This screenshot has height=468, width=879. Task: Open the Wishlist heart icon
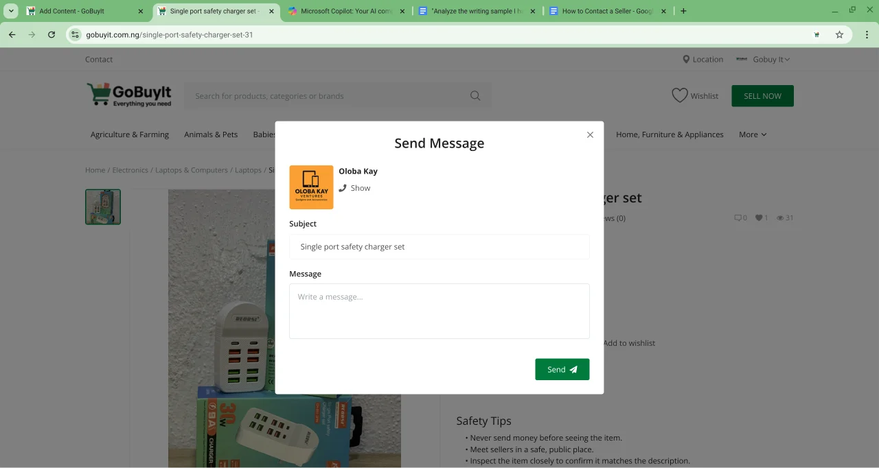click(679, 96)
